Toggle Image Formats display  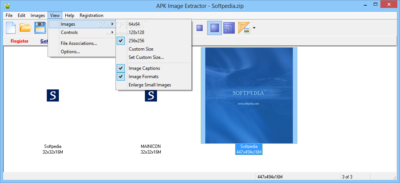point(154,77)
